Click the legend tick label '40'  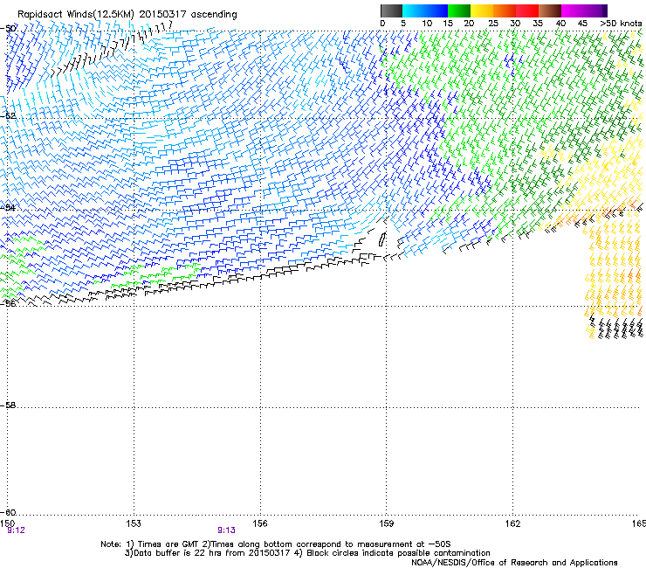coord(560,24)
